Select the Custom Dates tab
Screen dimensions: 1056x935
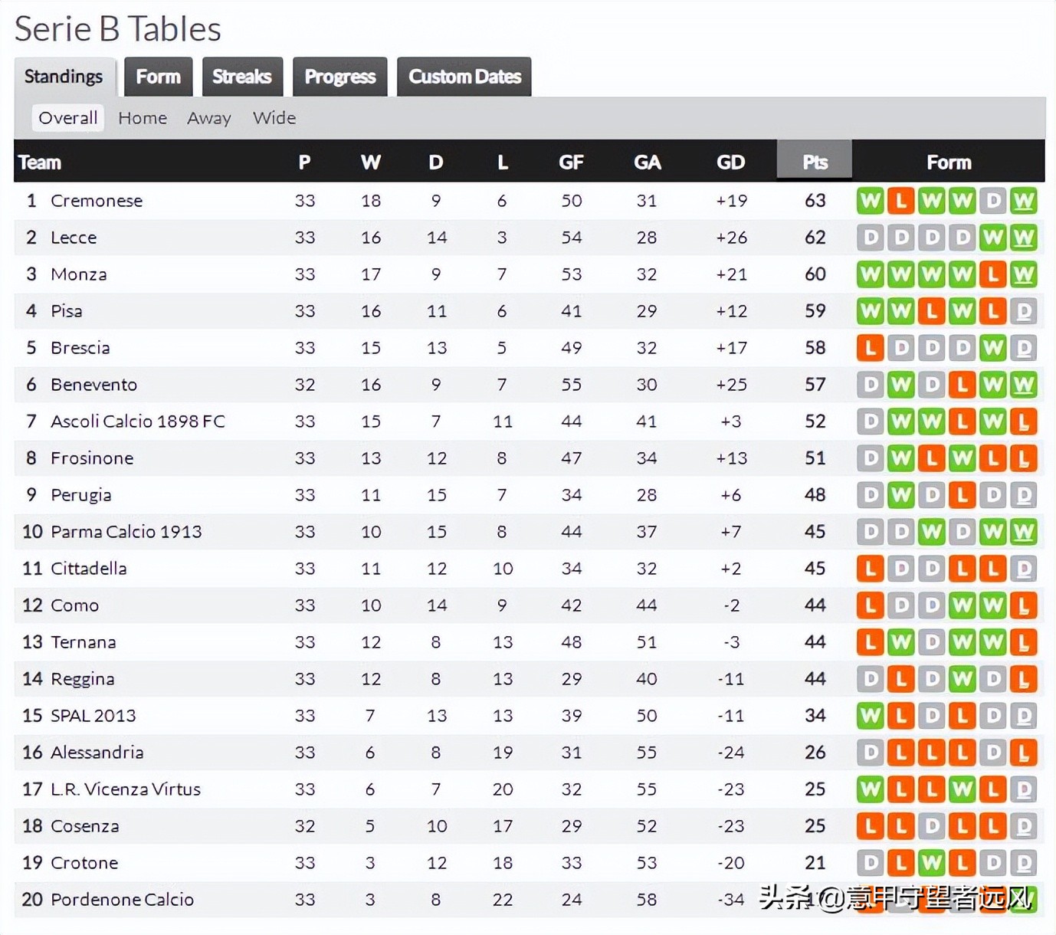pos(464,77)
